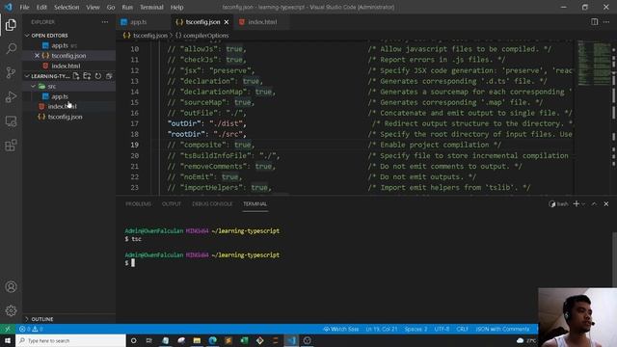
Task: Maximize the terminal panel with chevron up
Action: pos(594,203)
